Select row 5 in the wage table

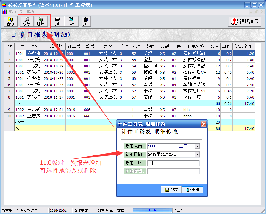pyautogui.click(x=9, y=79)
